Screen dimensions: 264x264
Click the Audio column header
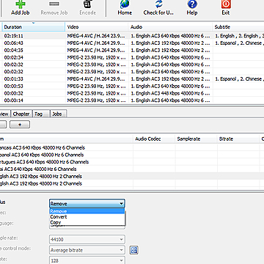click(170, 27)
